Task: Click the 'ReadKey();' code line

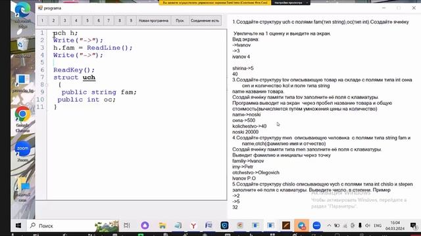Action: pos(74,70)
